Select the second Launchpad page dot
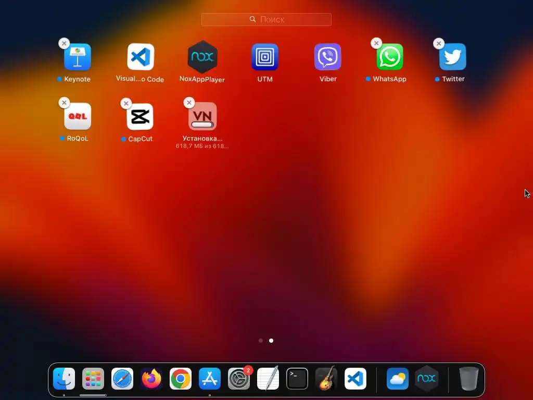 click(271, 341)
